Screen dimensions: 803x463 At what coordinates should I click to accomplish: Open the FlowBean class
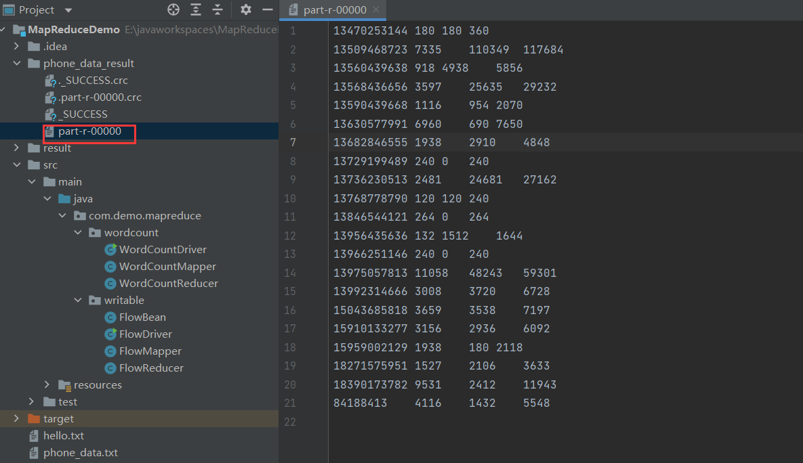(x=142, y=317)
